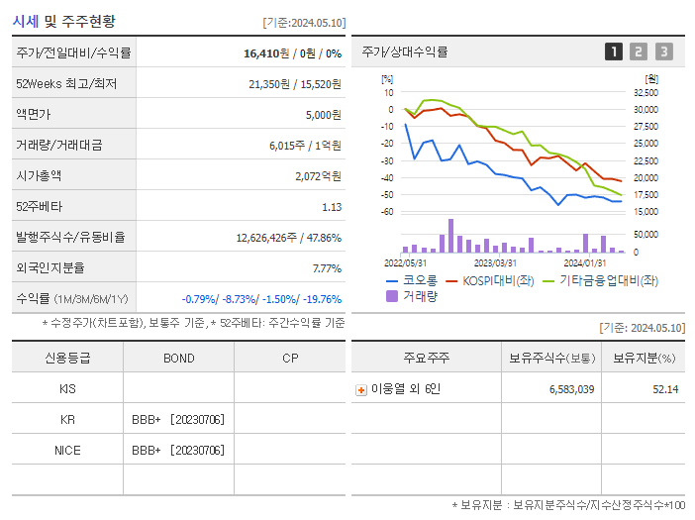Click the 보유주식수(보통) column header

point(551,358)
